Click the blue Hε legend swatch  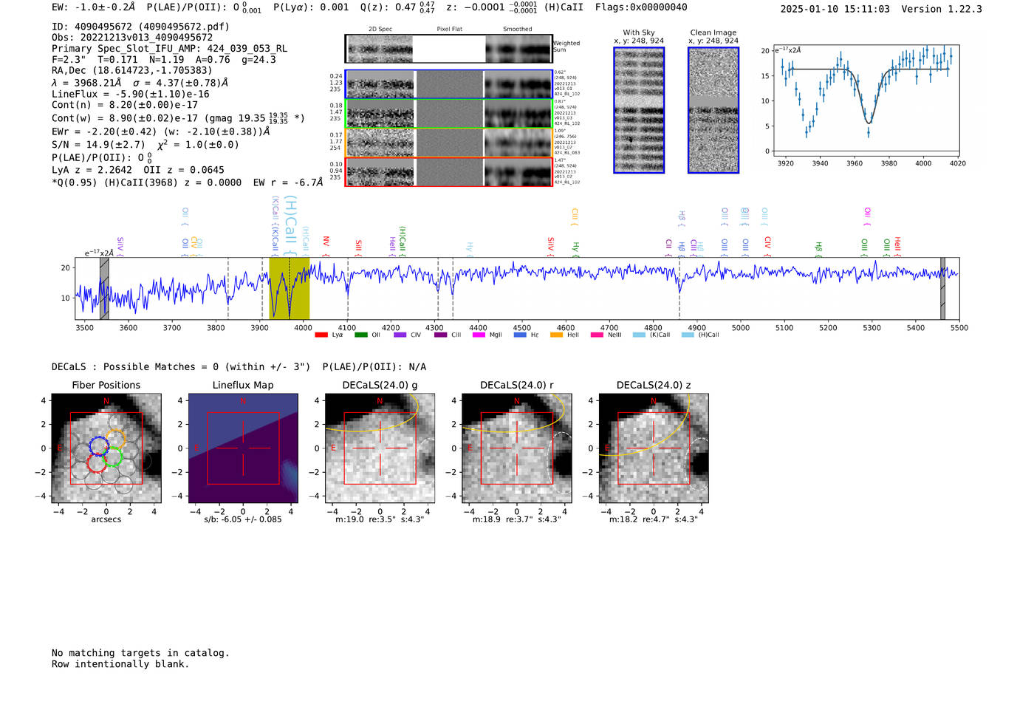click(x=520, y=335)
